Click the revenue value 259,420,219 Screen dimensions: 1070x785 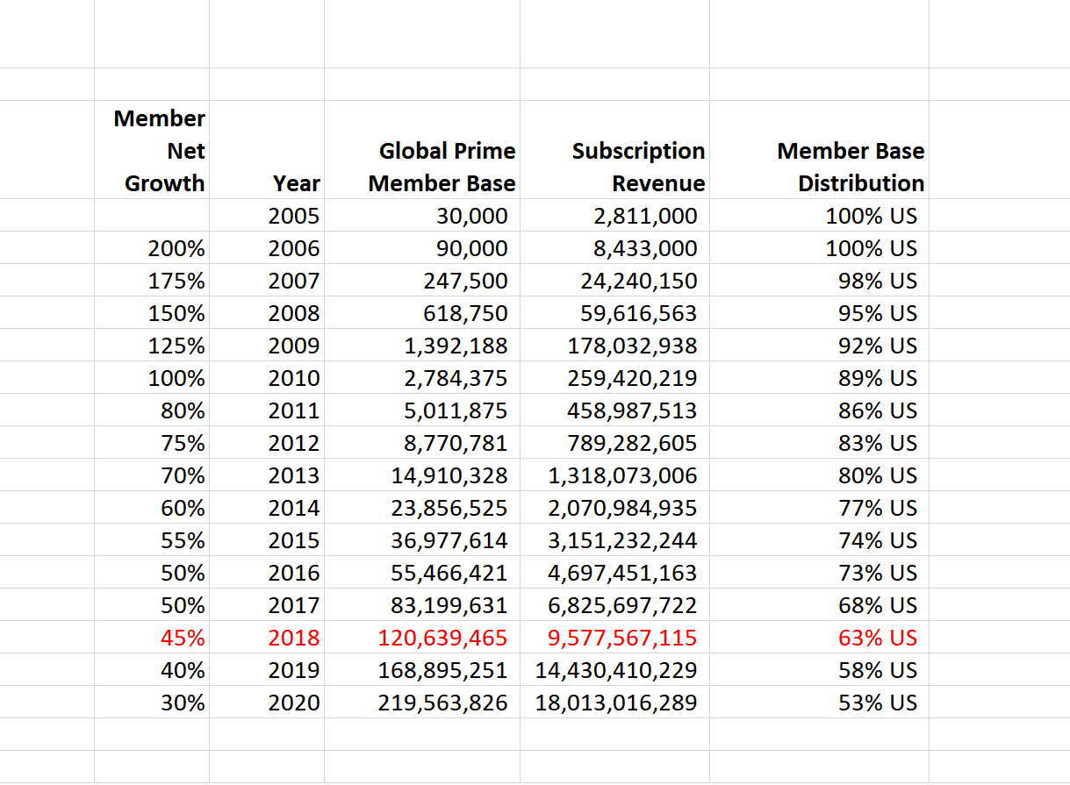click(x=615, y=378)
